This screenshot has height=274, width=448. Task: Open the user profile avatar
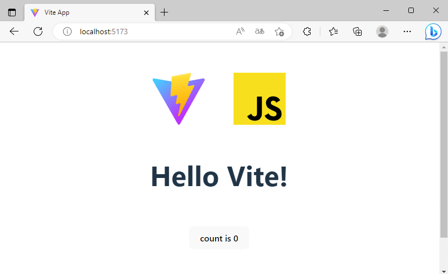tap(382, 31)
